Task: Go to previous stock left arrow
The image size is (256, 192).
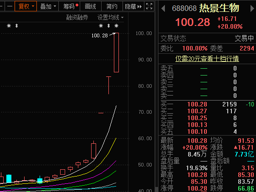Action: pyautogui.click(x=163, y=8)
